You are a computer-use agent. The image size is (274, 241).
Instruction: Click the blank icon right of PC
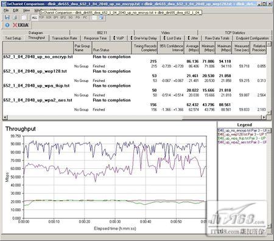(x=94, y=18)
